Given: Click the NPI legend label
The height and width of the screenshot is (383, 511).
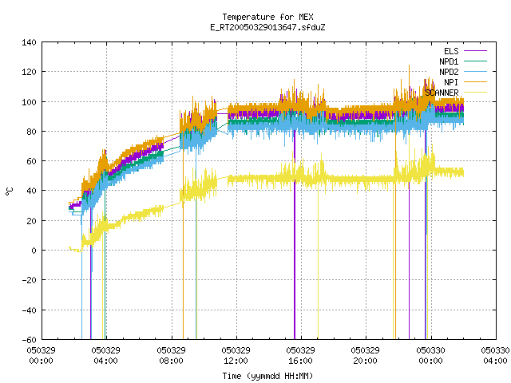Looking at the screenshot, I should (x=451, y=82).
